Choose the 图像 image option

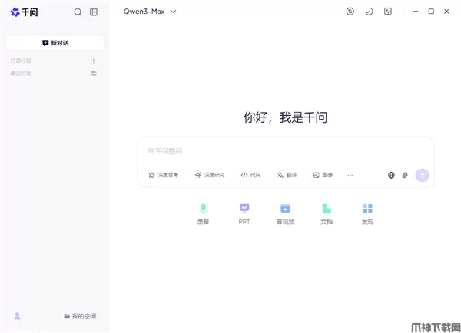(x=323, y=175)
